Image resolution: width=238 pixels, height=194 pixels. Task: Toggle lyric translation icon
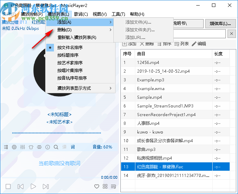64,147
